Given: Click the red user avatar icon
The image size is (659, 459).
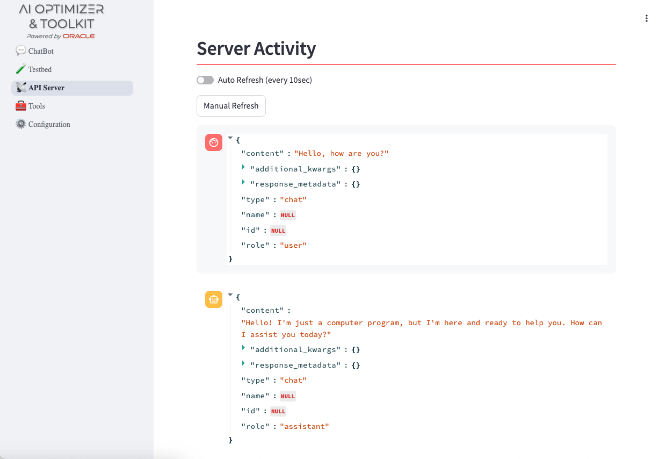Looking at the screenshot, I should coord(214,142).
